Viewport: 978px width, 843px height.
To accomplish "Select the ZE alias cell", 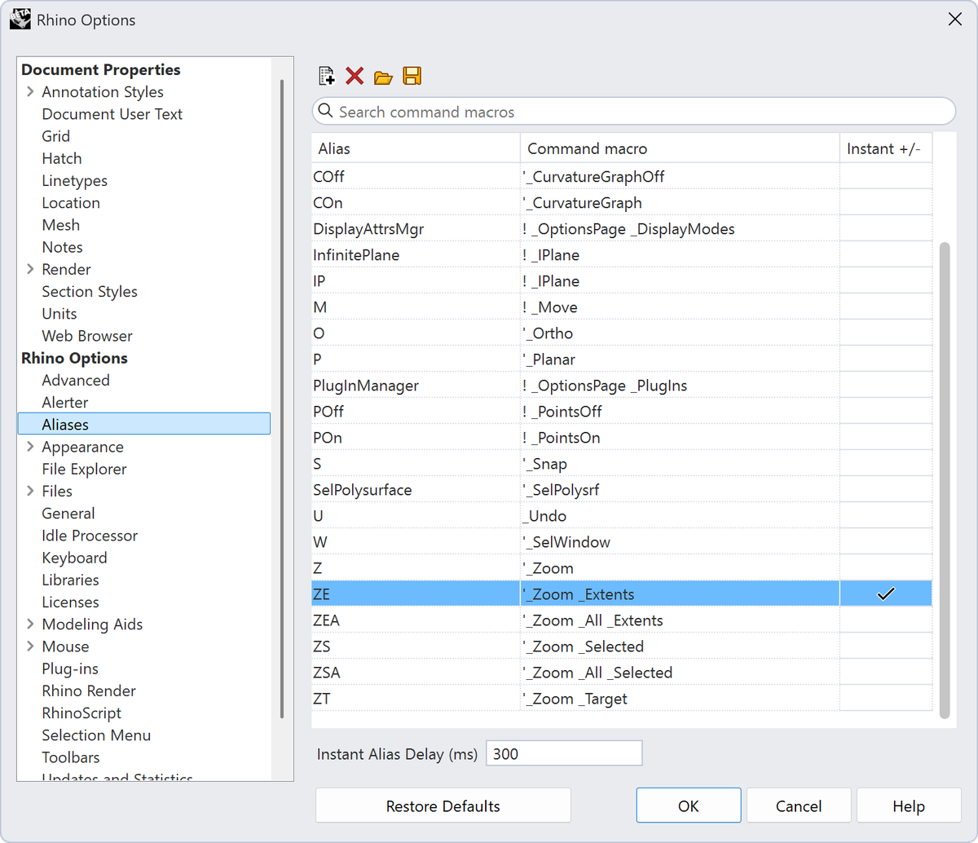I will click(x=416, y=594).
